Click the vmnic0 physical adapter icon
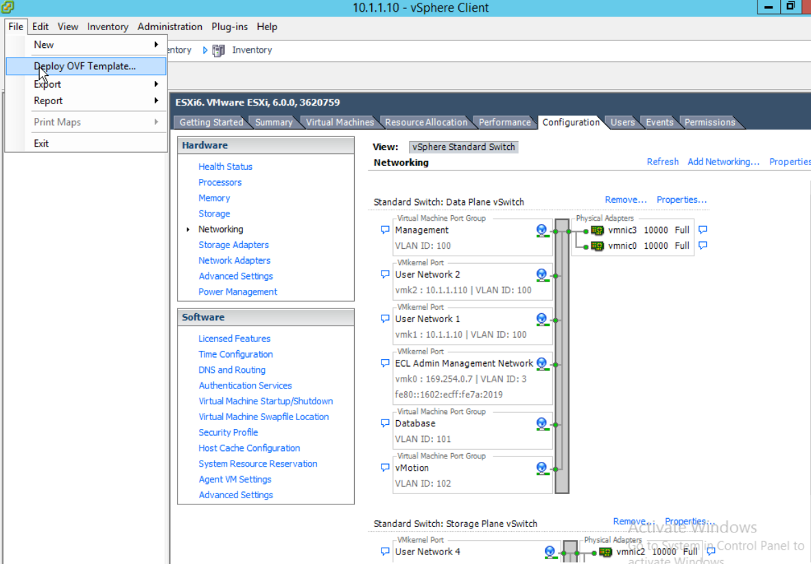 tap(596, 245)
